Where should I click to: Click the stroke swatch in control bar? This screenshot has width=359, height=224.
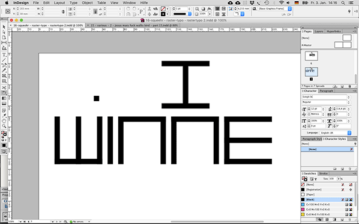click(163, 14)
